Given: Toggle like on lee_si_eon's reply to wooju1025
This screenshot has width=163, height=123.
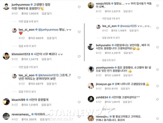Looking at the screenshot, I should click(x=157, y=28).
